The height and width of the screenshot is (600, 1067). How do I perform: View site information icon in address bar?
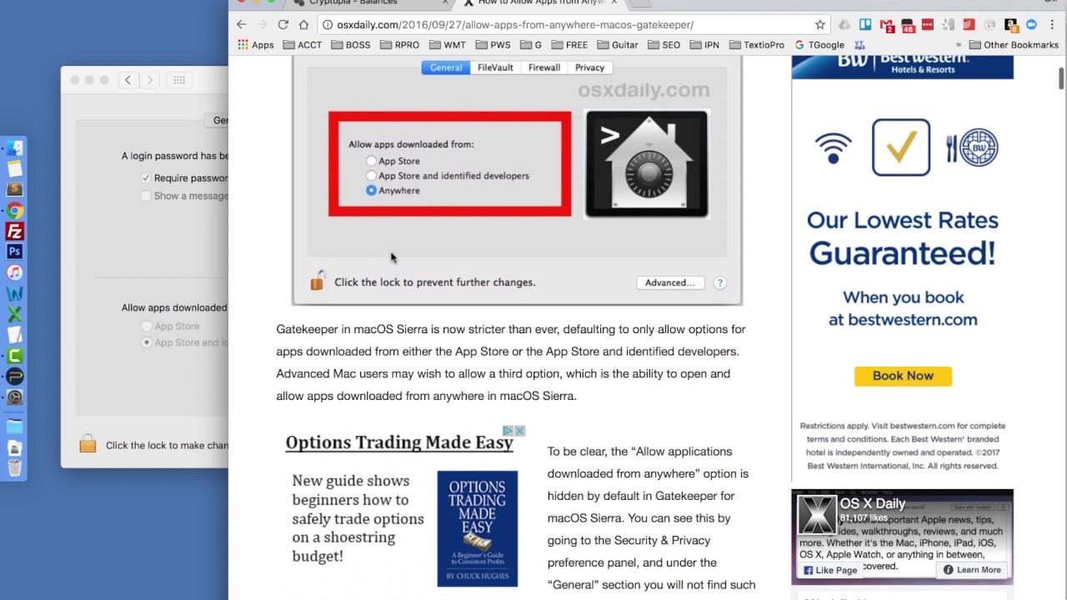point(328,25)
